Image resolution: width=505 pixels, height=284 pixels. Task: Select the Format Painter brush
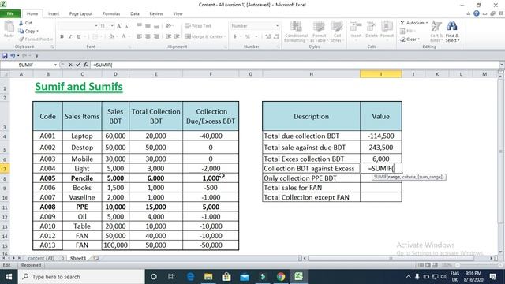coord(21,39)
